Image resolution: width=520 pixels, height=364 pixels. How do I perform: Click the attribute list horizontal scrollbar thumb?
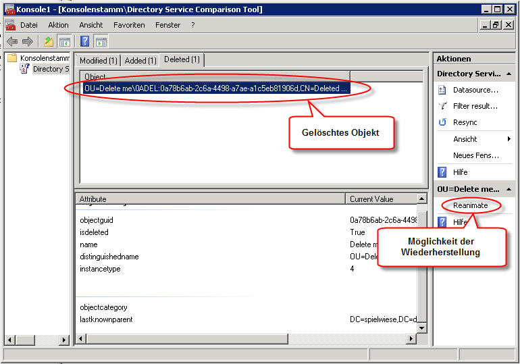pyautogui.click(x=187, y=339)
